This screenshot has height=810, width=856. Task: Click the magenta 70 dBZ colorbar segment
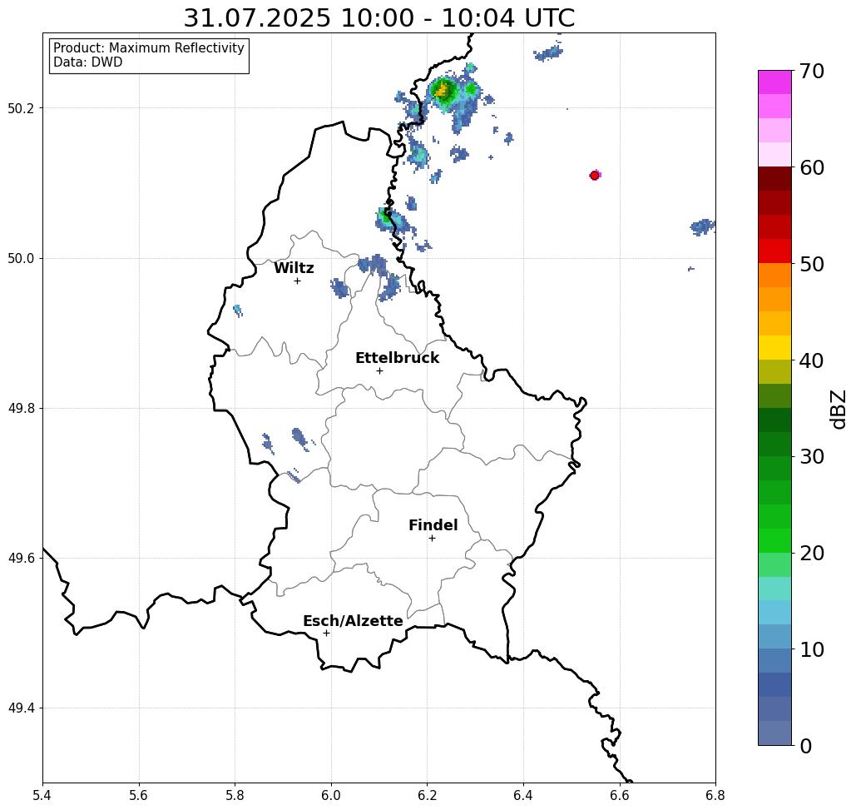[774, 82]
